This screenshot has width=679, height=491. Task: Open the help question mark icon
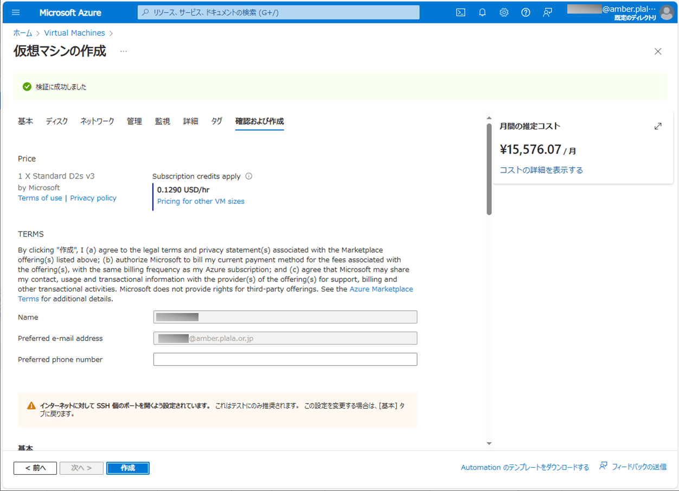(526, 12)
